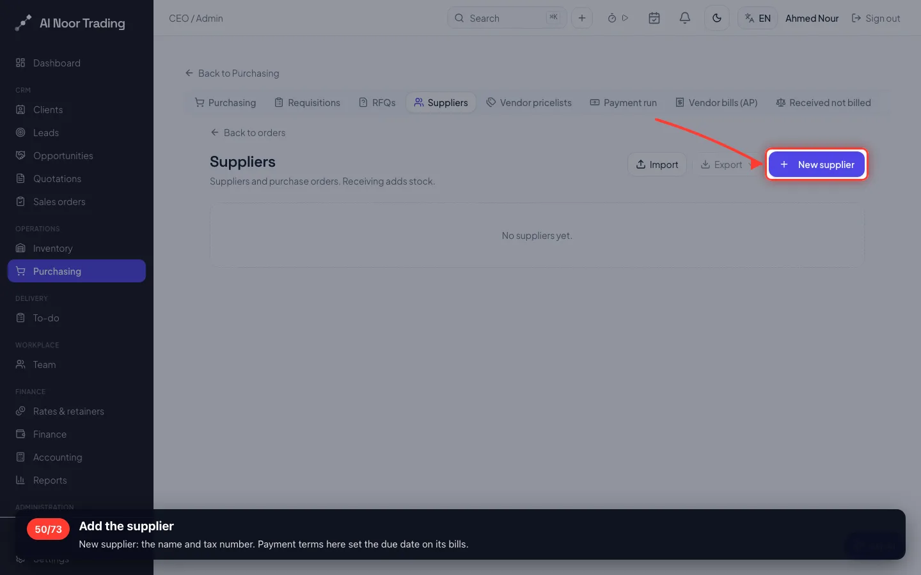The height and width of the screenshot is (575, 921).
Task: Open Finance in the sidebar
Action: [77, 434]
